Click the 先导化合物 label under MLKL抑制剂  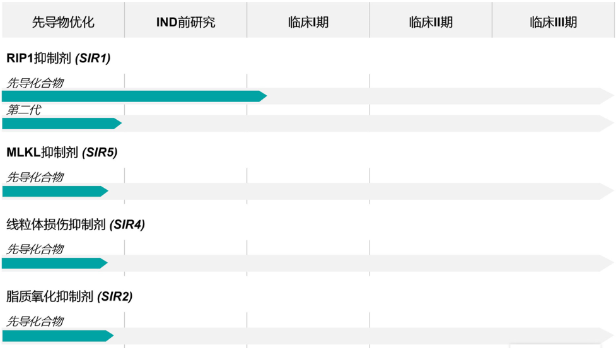(x=35, y=177)
